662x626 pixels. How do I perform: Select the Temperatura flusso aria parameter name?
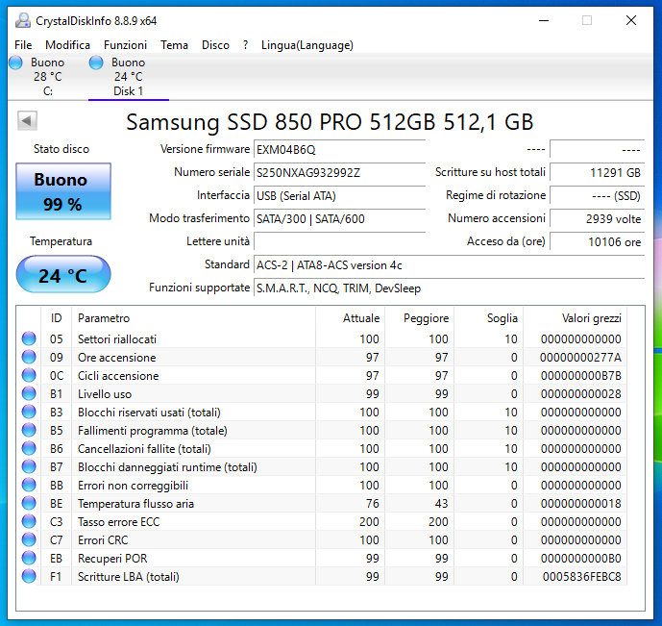tap(135, 504)
